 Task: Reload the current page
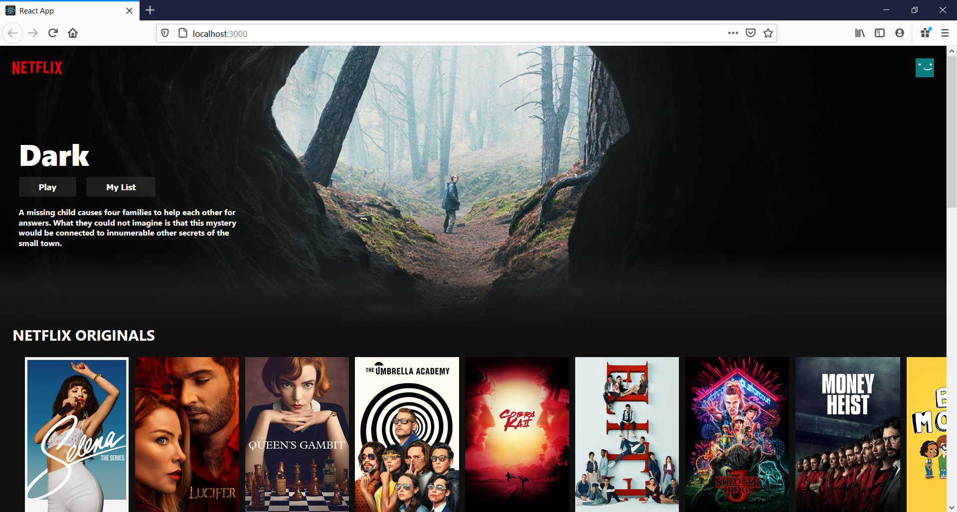click(53, 33)
